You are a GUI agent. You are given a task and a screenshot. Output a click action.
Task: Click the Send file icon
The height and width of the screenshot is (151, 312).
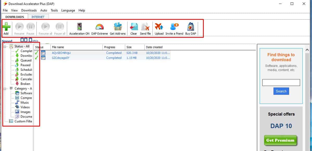click(145, 27)
